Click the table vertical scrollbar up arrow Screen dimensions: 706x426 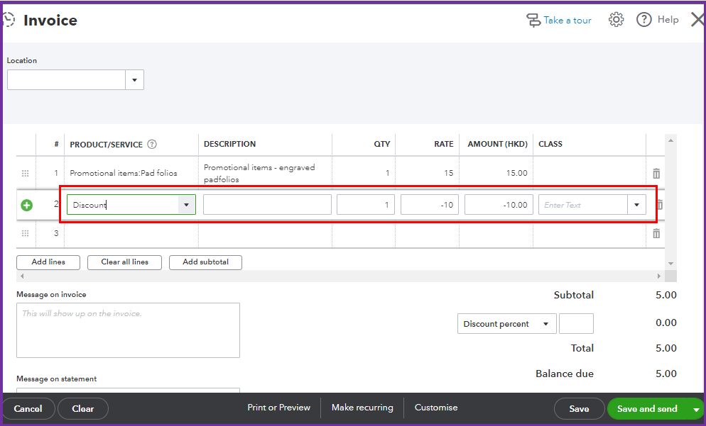pyautogui.click(x=671, y=140)
